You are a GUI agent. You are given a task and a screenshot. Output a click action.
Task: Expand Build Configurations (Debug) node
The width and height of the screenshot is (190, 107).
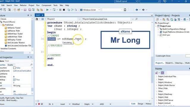pyautogui.click(x=158, y=29)
